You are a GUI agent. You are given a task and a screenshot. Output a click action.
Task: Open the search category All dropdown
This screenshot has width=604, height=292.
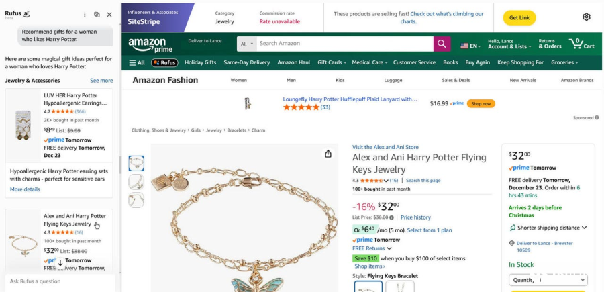248,44
